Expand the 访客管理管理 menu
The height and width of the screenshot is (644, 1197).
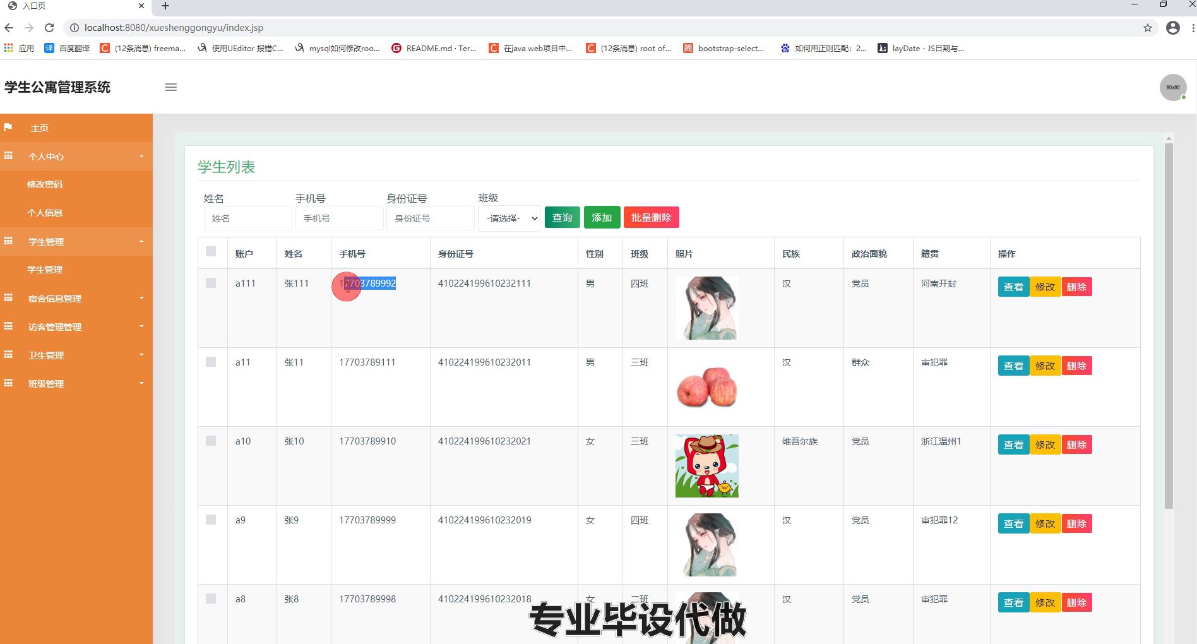tap(76, 326)
